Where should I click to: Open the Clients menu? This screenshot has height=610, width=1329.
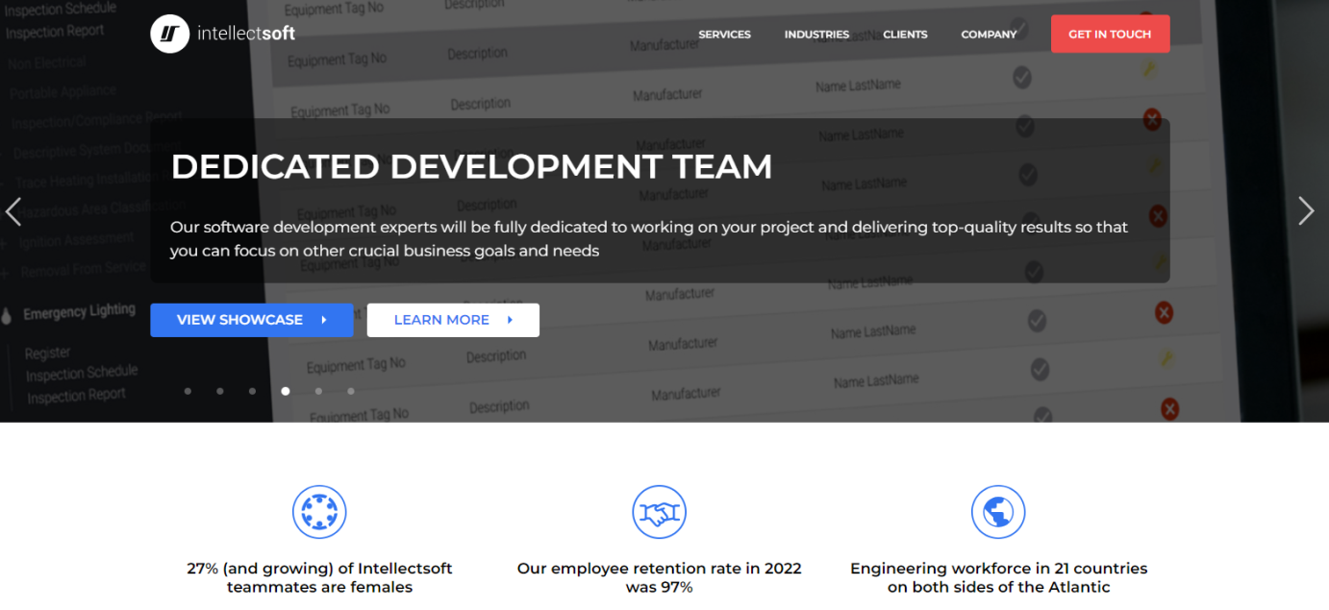point(905,35)
